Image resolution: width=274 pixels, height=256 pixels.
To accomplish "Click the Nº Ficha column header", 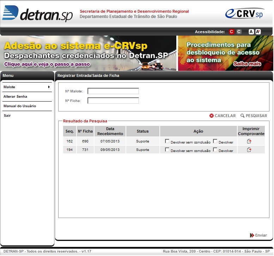I will coord(85,131).
